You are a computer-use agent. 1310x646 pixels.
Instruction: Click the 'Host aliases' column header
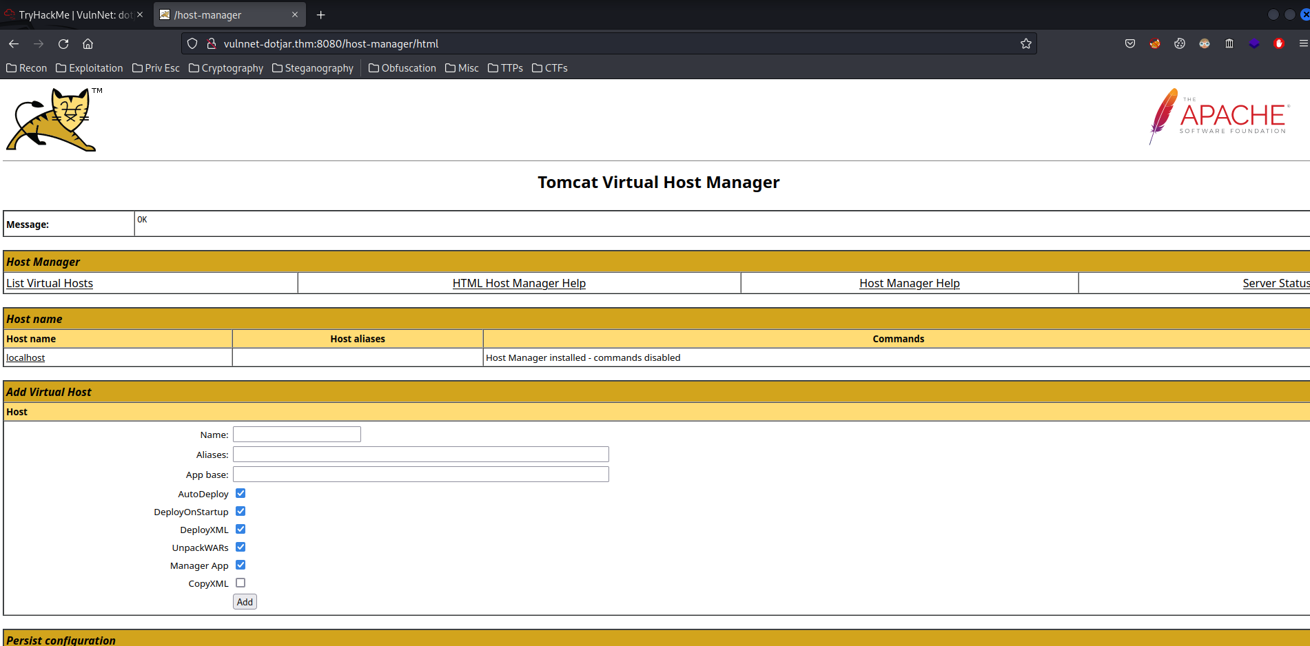click(x=358, y=339)
